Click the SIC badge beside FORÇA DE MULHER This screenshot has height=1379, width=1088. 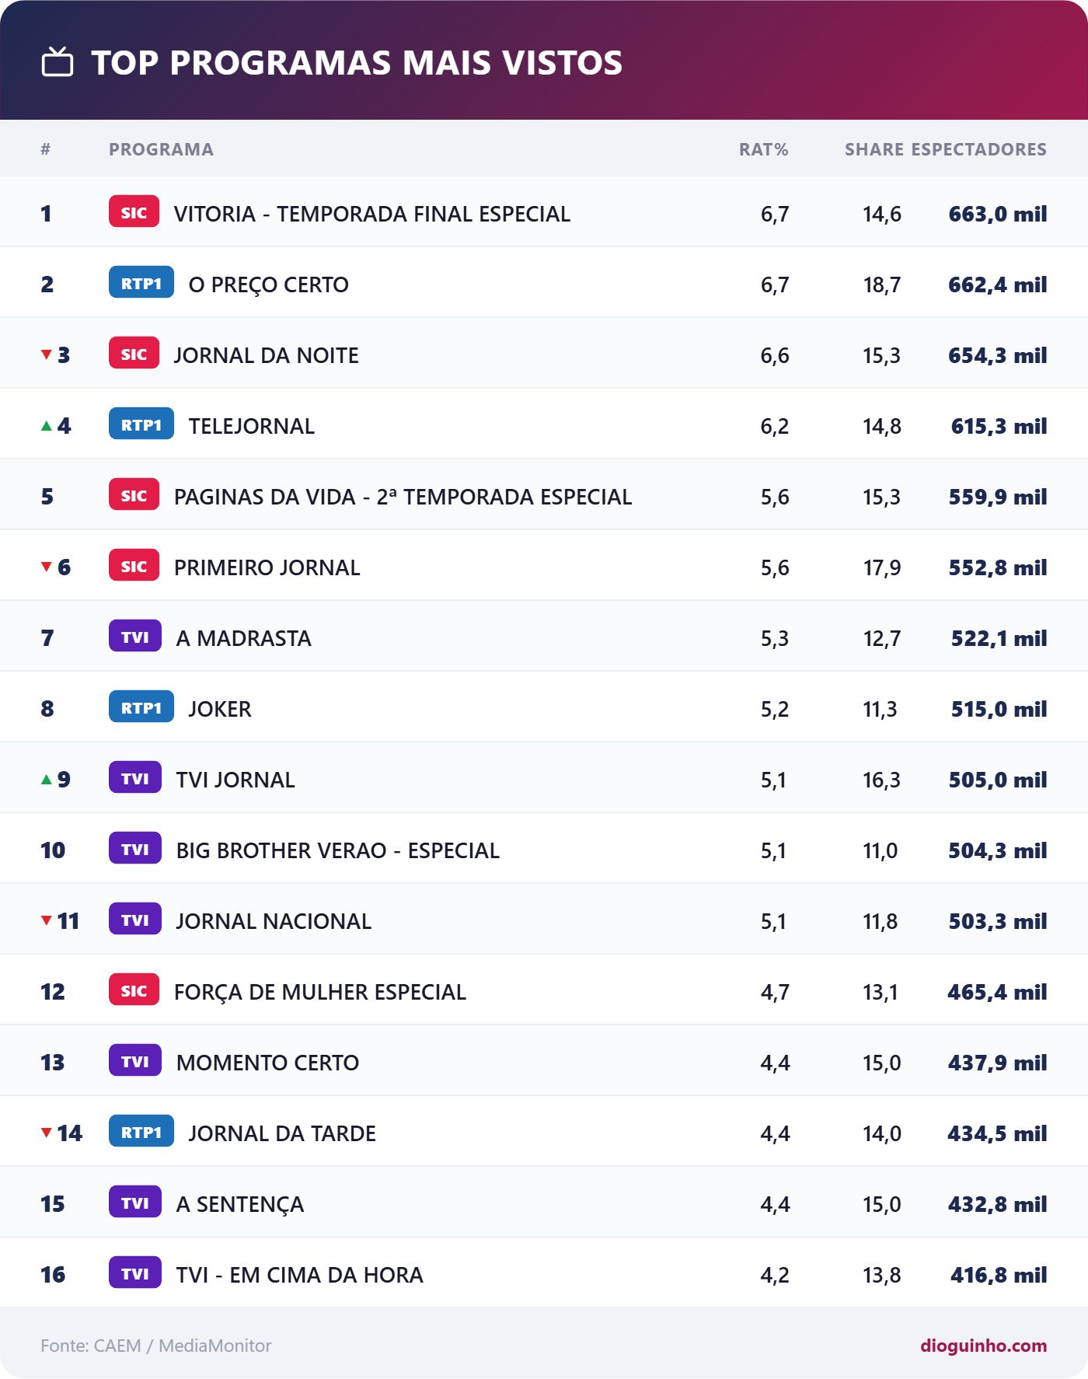click(x=134, y=990)
